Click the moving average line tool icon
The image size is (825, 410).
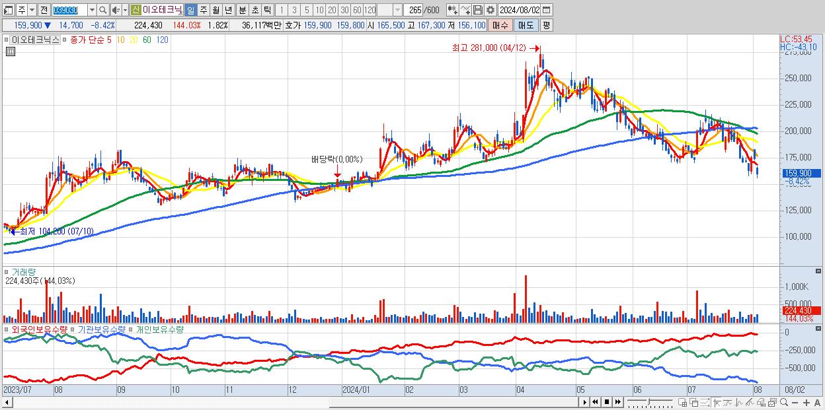[728, 403]
